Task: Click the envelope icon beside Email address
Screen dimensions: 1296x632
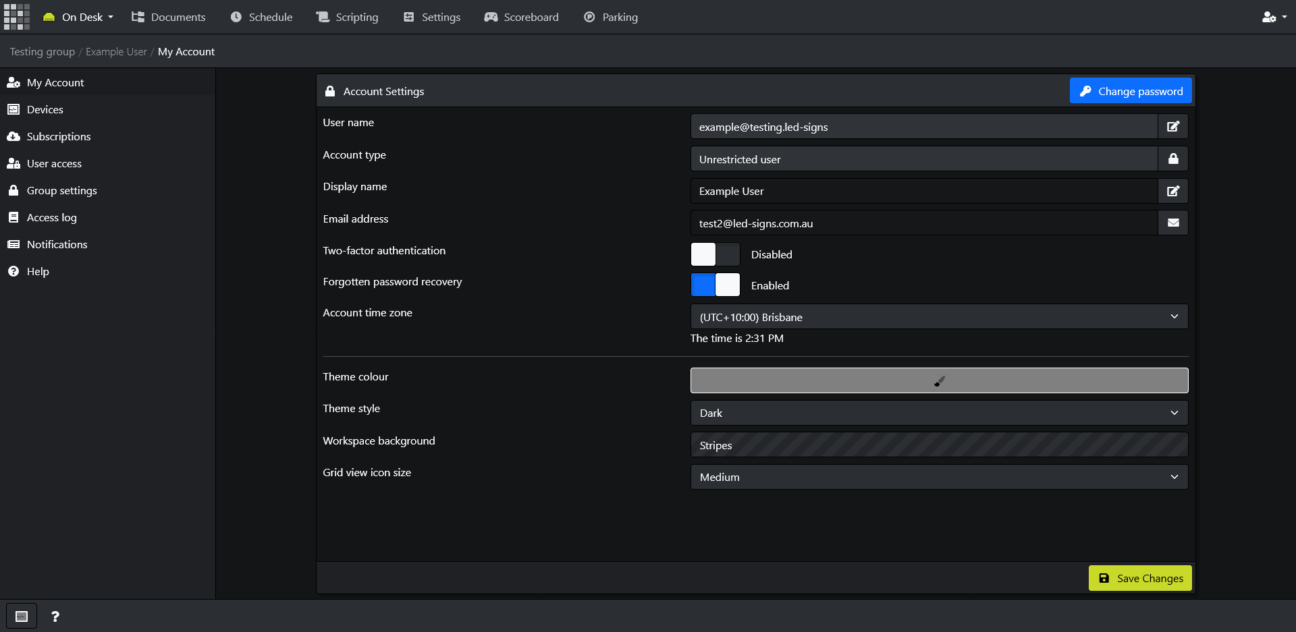Action: [1173, 223]
